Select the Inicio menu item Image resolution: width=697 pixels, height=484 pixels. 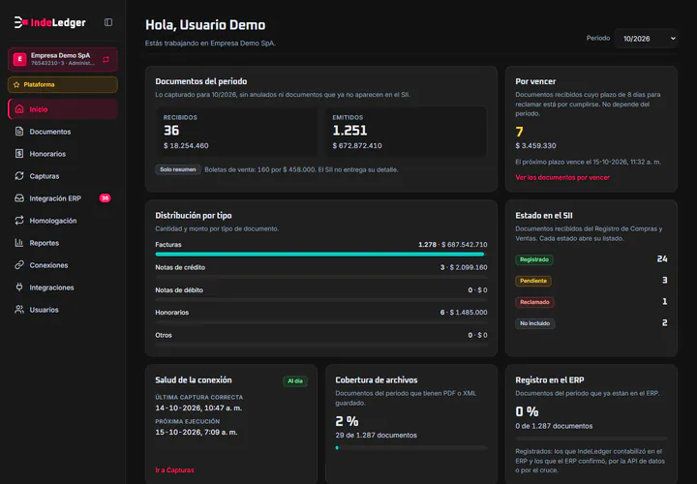63,109
